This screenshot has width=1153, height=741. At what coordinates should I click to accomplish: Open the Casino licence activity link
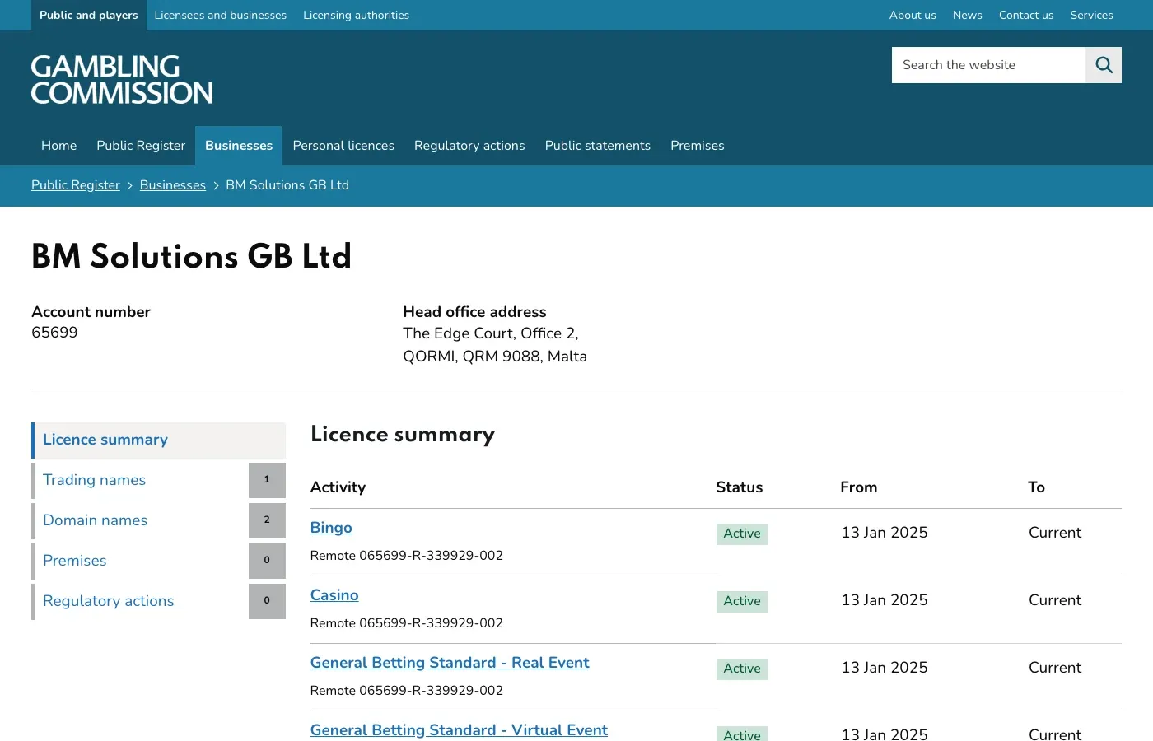[334, 595]
